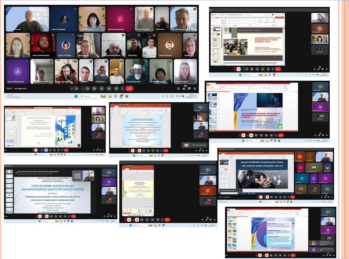Turn on captions in top-left meeting toolbar

tap(94, 88)
